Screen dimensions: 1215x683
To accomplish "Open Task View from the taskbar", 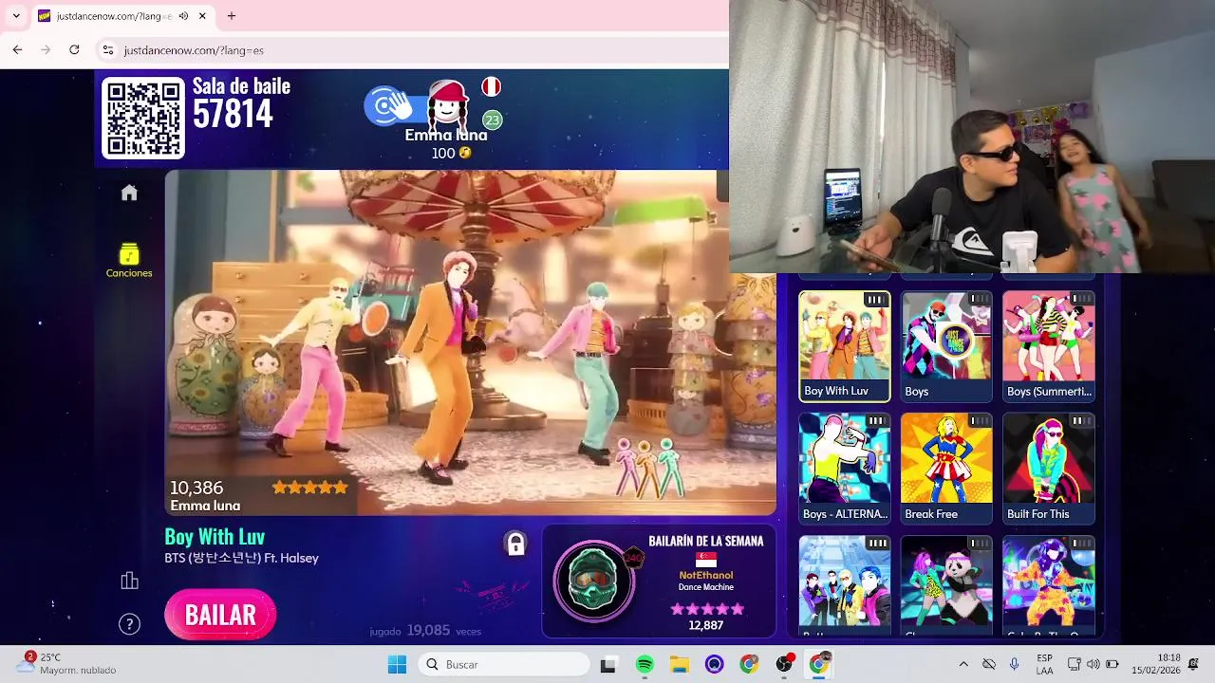I will (608, 664).
